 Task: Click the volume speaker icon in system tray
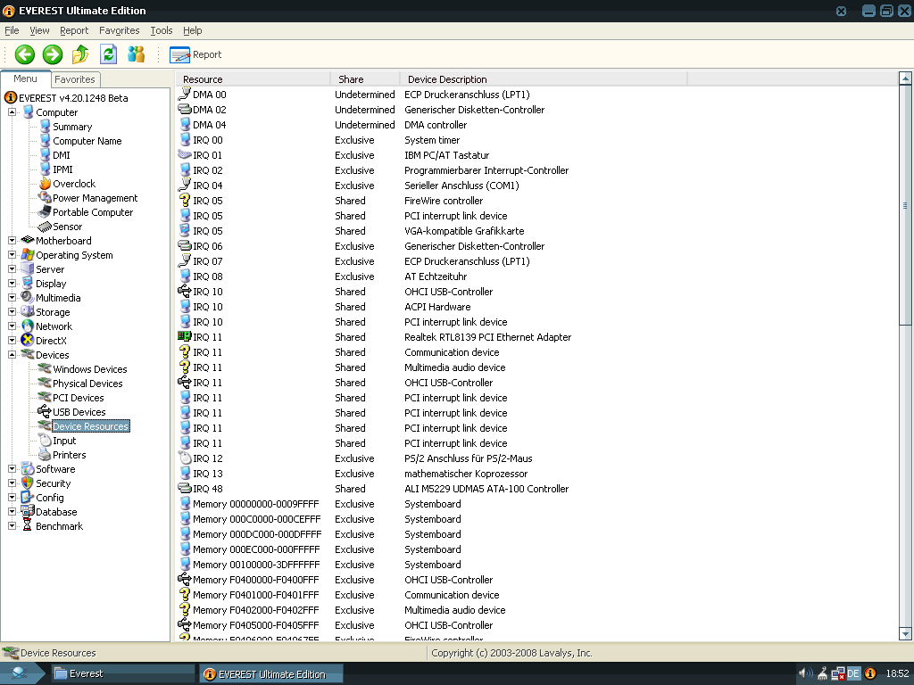803,673
